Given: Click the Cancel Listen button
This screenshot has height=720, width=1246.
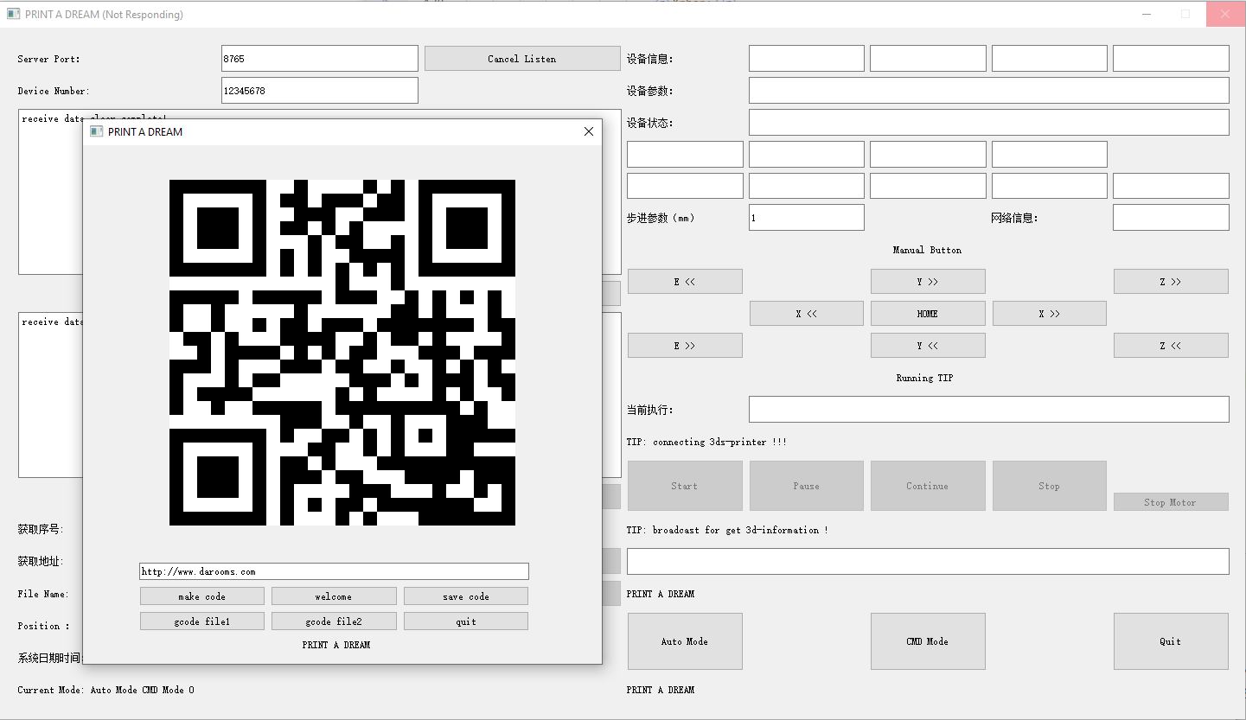Looking at the screenshot, I should click(x=522, y=59).
